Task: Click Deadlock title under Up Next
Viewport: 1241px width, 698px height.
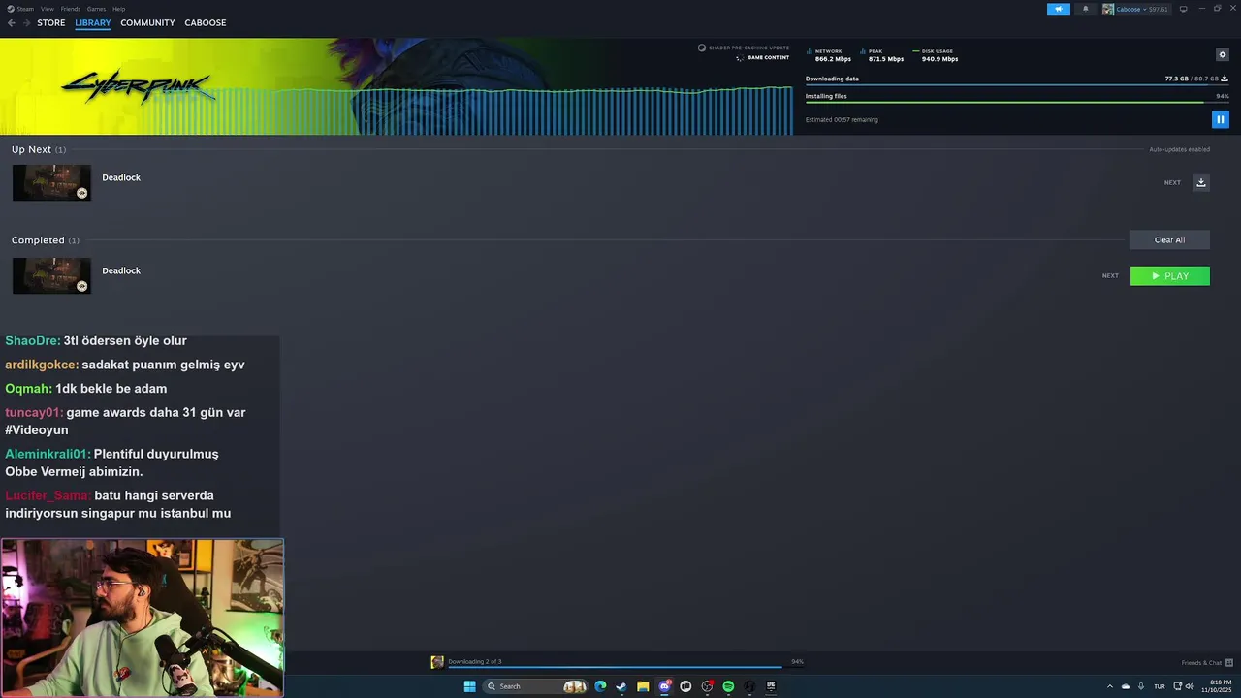Action: tap(121, 177)
